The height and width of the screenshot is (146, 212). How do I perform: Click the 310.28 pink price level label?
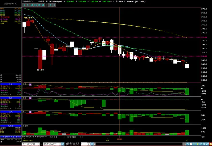[204, 56]
